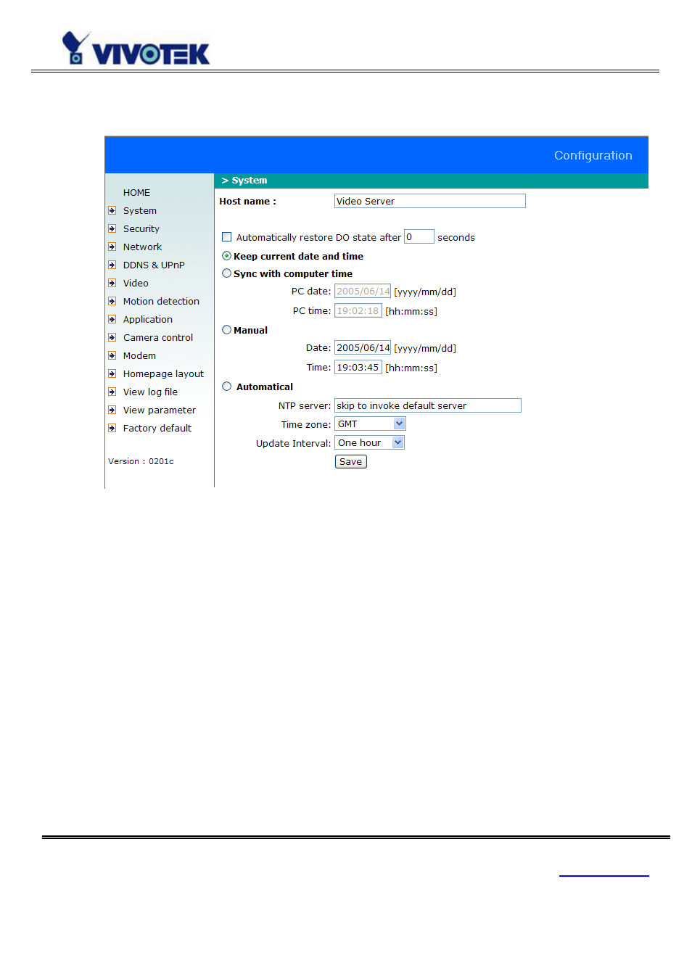Choose the Automatical time option
The width and height of the screenshot is (692, 979).
click(227, 387)
